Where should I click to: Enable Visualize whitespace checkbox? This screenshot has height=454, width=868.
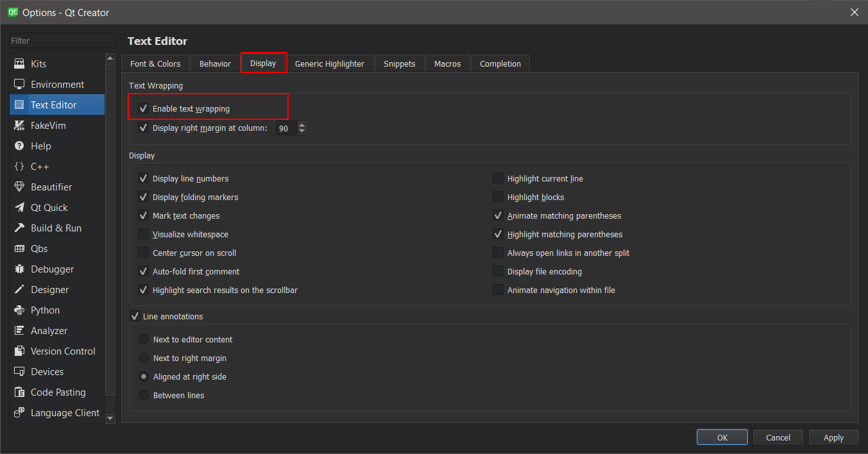(x=144, y=235)
